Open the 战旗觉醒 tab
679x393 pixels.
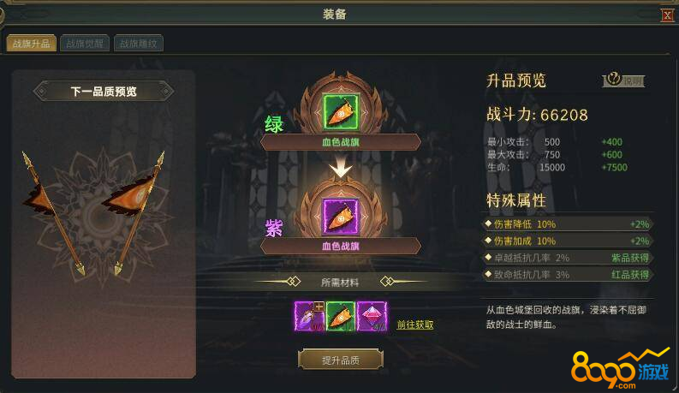pos(85,44)
